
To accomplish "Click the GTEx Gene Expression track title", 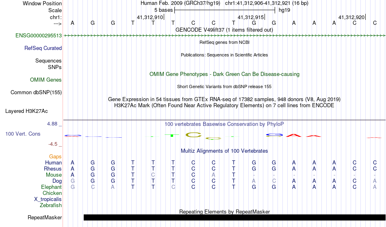I will pyautogui.click(x=224, y=99).
